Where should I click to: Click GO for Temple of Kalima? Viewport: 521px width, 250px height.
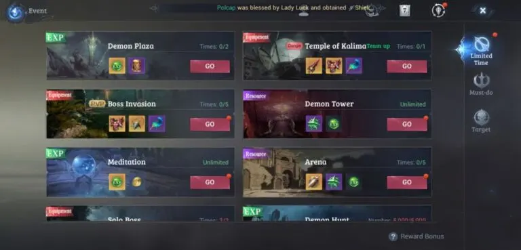407,66
